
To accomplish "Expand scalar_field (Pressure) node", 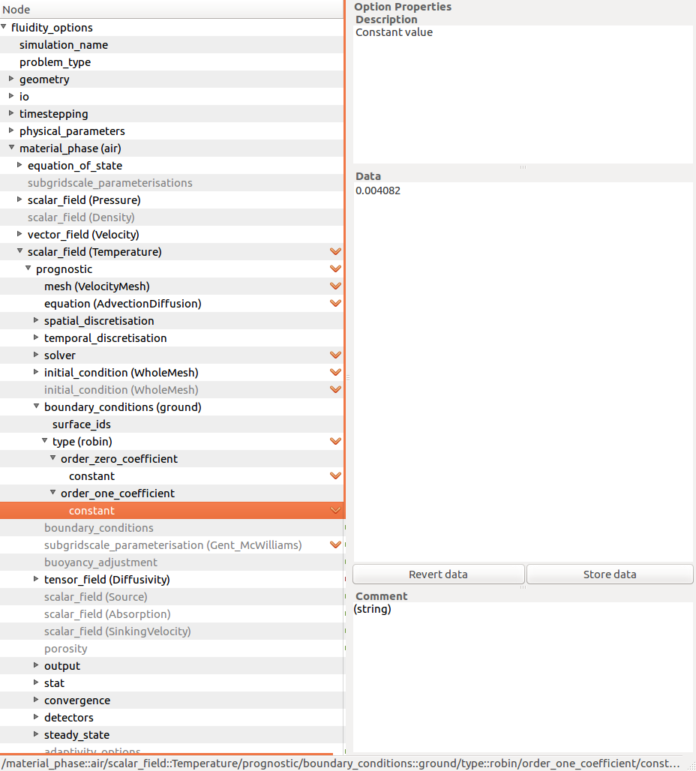I will 19,199.
